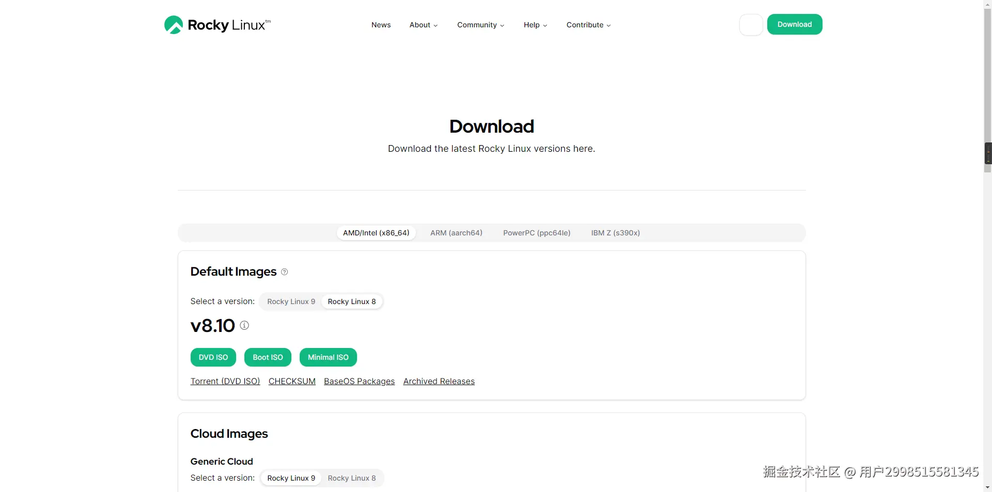The height and width of the screenshot is (492, 992).
Task: Open the Archived Releases link
Action: pos(439,381)
